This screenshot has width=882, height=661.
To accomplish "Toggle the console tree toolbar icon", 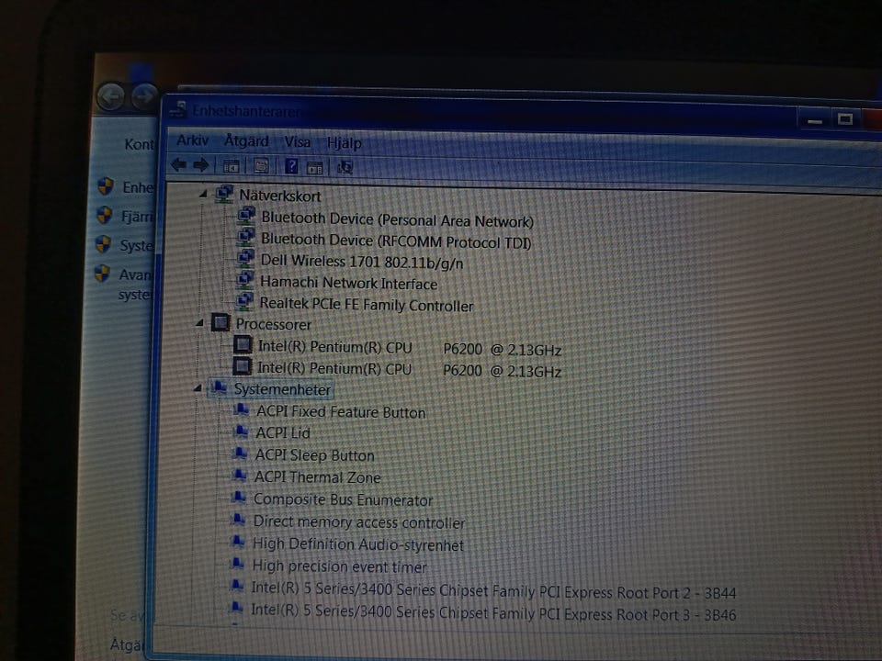I will [232, 166].
